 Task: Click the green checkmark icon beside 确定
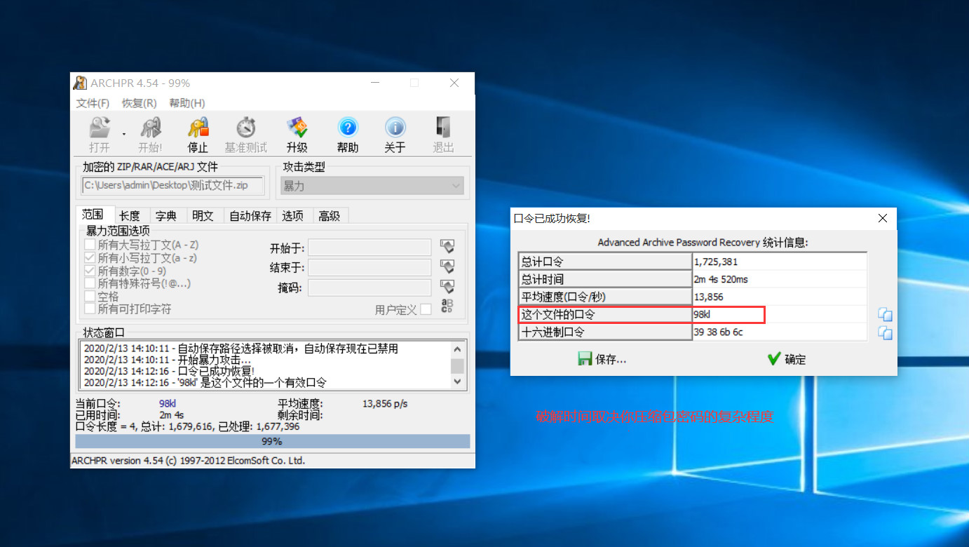(774, 359)
